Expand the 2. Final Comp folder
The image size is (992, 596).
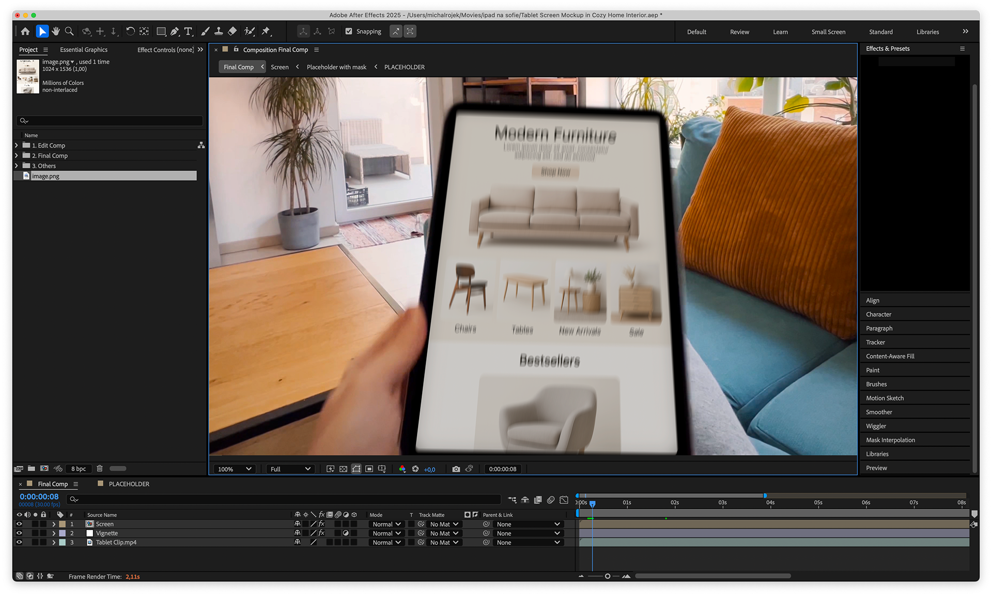tap(17, 155)
